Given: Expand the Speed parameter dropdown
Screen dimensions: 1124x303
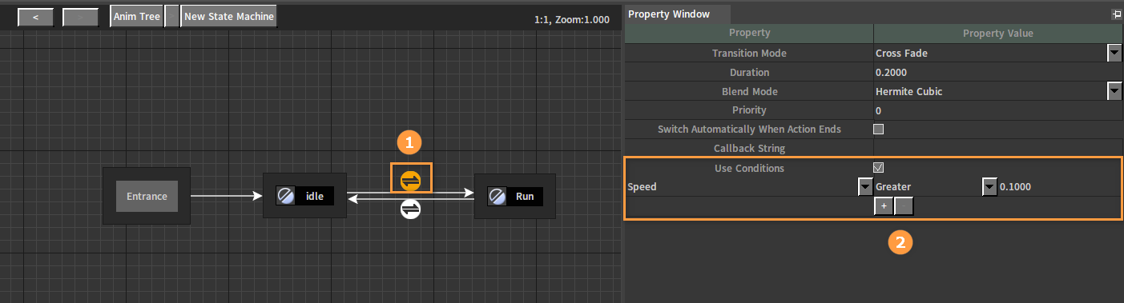Looking at the screenshot, I should tap(865, 187).
